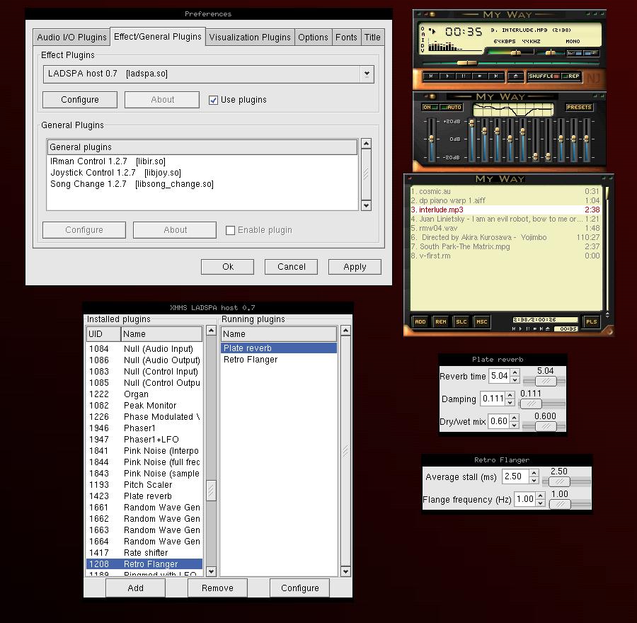Toggle SHUFFLE mode in the player
This screenshot has width=637, height=623.
543,76
